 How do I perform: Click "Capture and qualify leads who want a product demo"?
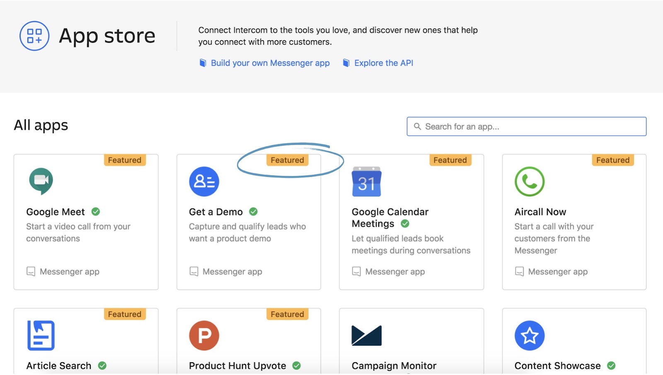pyautogui.click(x=247, y=232)
